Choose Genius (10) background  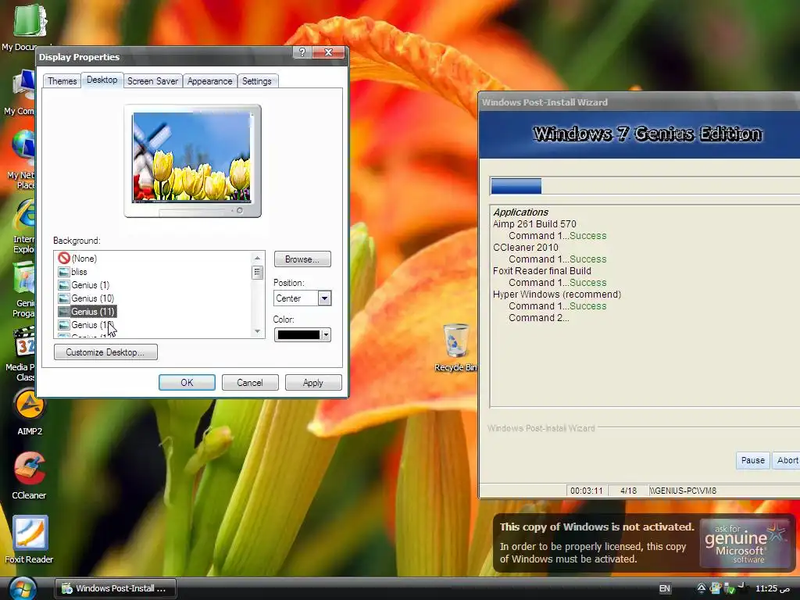(x=92, y=298)
